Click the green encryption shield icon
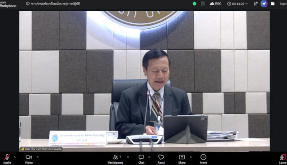287x165 pixels. point(194,4)
